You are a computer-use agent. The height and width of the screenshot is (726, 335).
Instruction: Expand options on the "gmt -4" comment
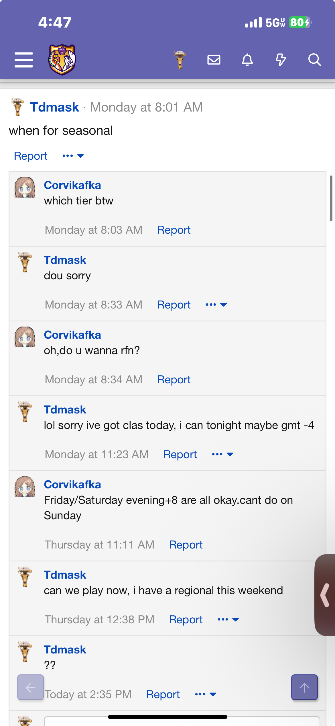point(222,454)
